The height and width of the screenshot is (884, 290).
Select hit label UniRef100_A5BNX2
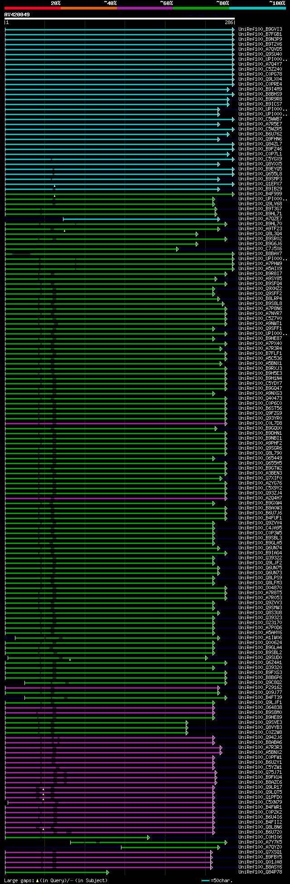click(x=260, y=753)
